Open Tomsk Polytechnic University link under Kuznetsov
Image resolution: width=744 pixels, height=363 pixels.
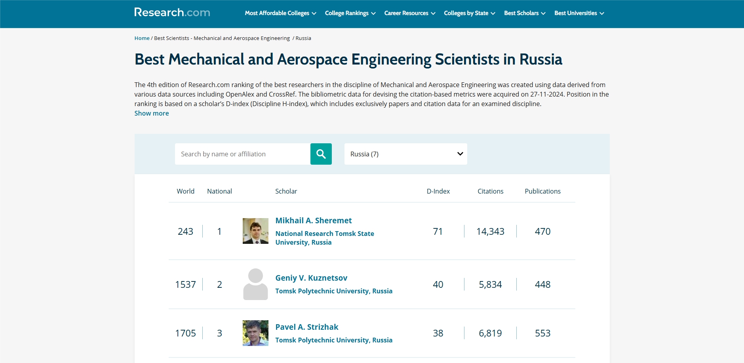[334, 291]
